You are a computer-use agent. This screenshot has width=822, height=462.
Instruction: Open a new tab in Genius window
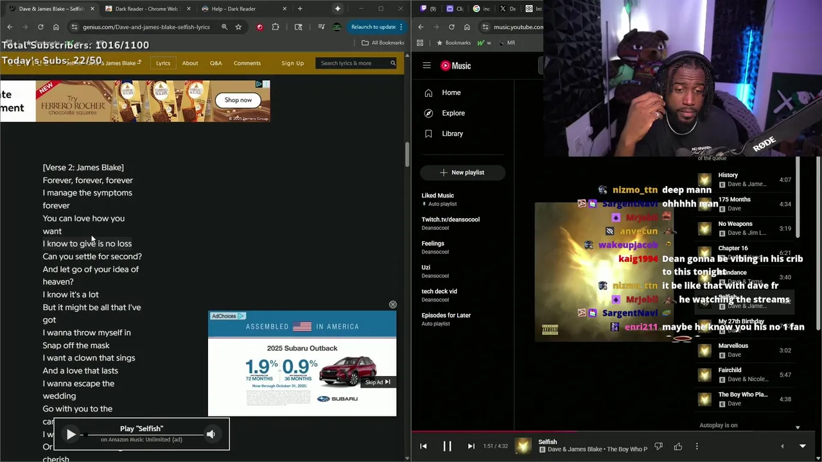pos(299,8)
